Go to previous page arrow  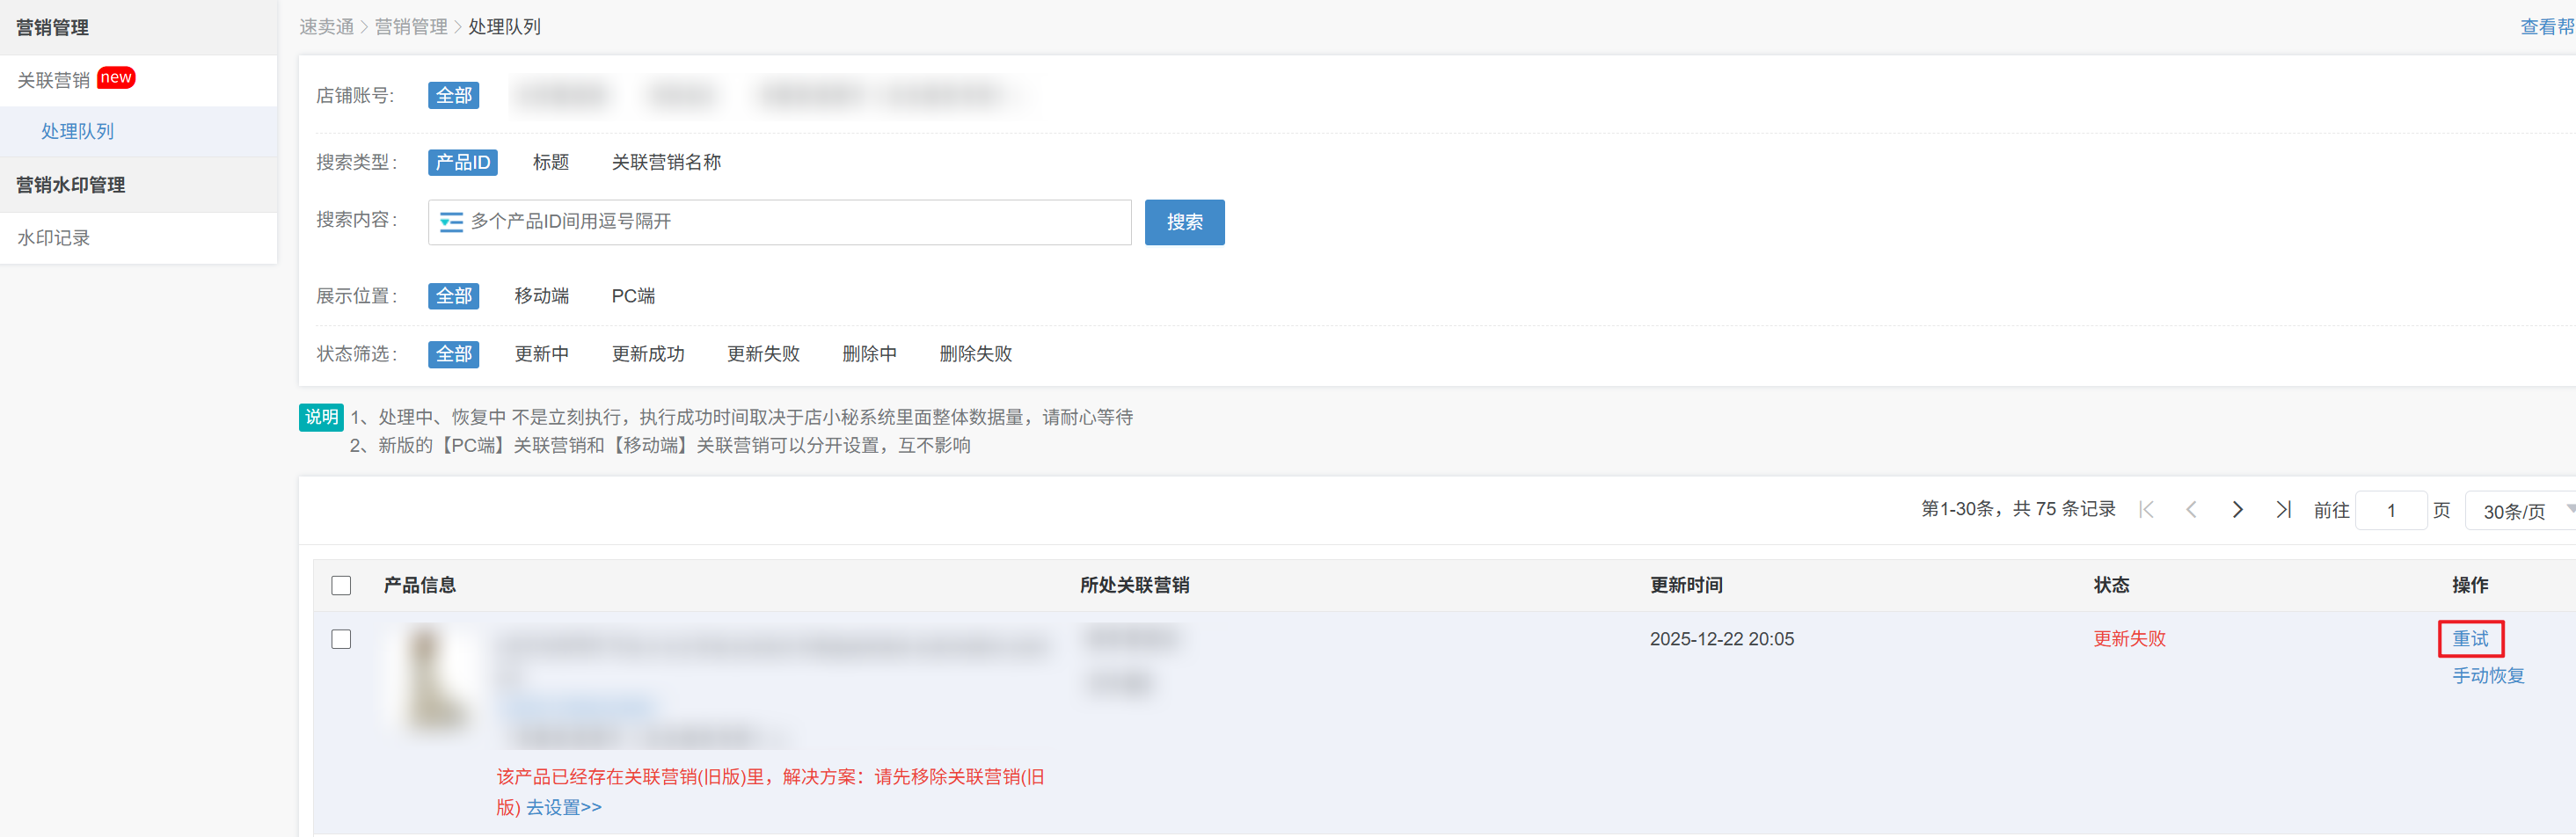coord(2191,510)
